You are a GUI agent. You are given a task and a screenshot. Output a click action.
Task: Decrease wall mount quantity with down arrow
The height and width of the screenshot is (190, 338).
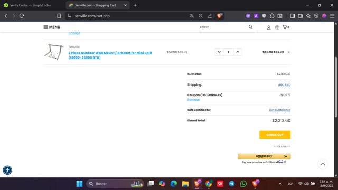click(219, 52)
